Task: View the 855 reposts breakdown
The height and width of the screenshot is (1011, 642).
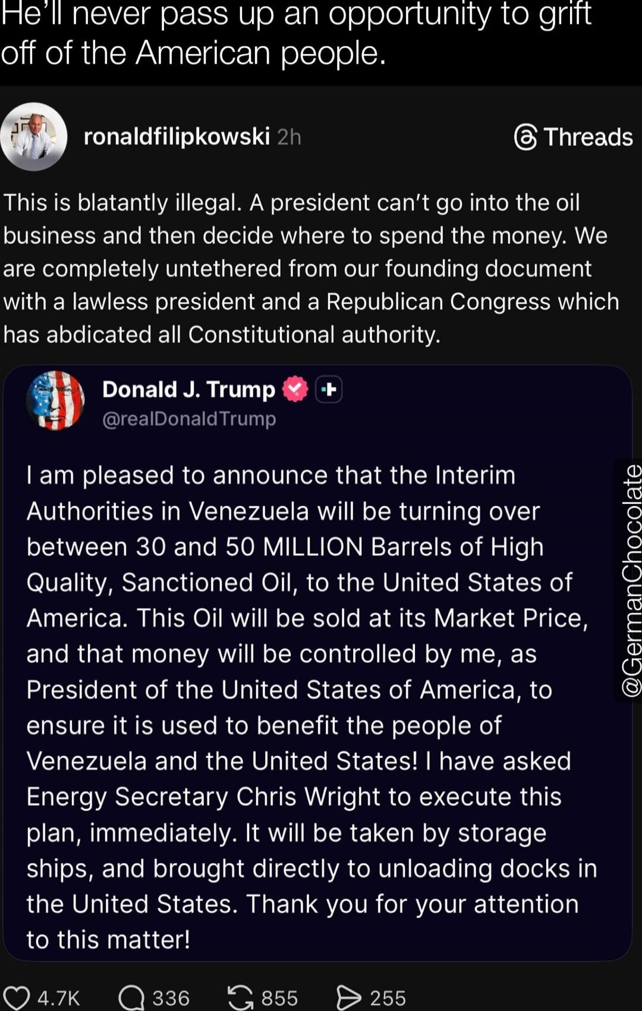Action: 278,996
